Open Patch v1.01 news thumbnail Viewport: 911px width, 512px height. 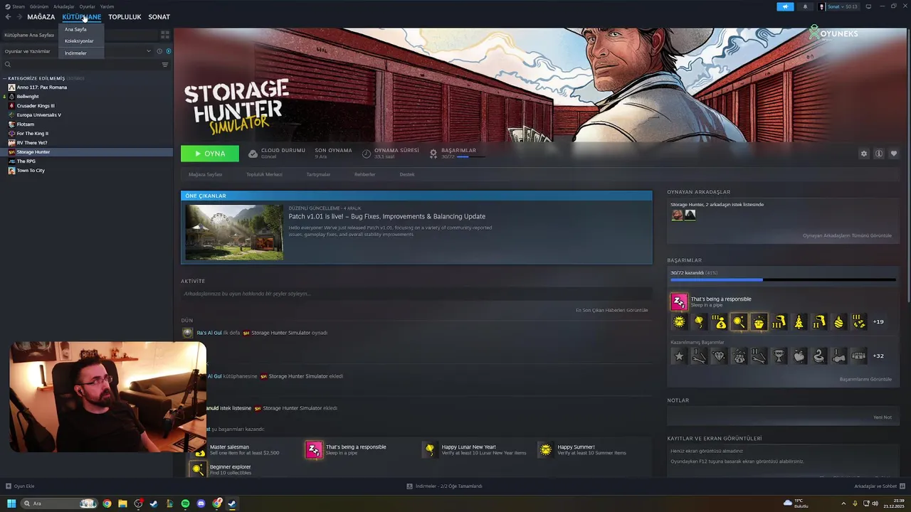point(234,233)
